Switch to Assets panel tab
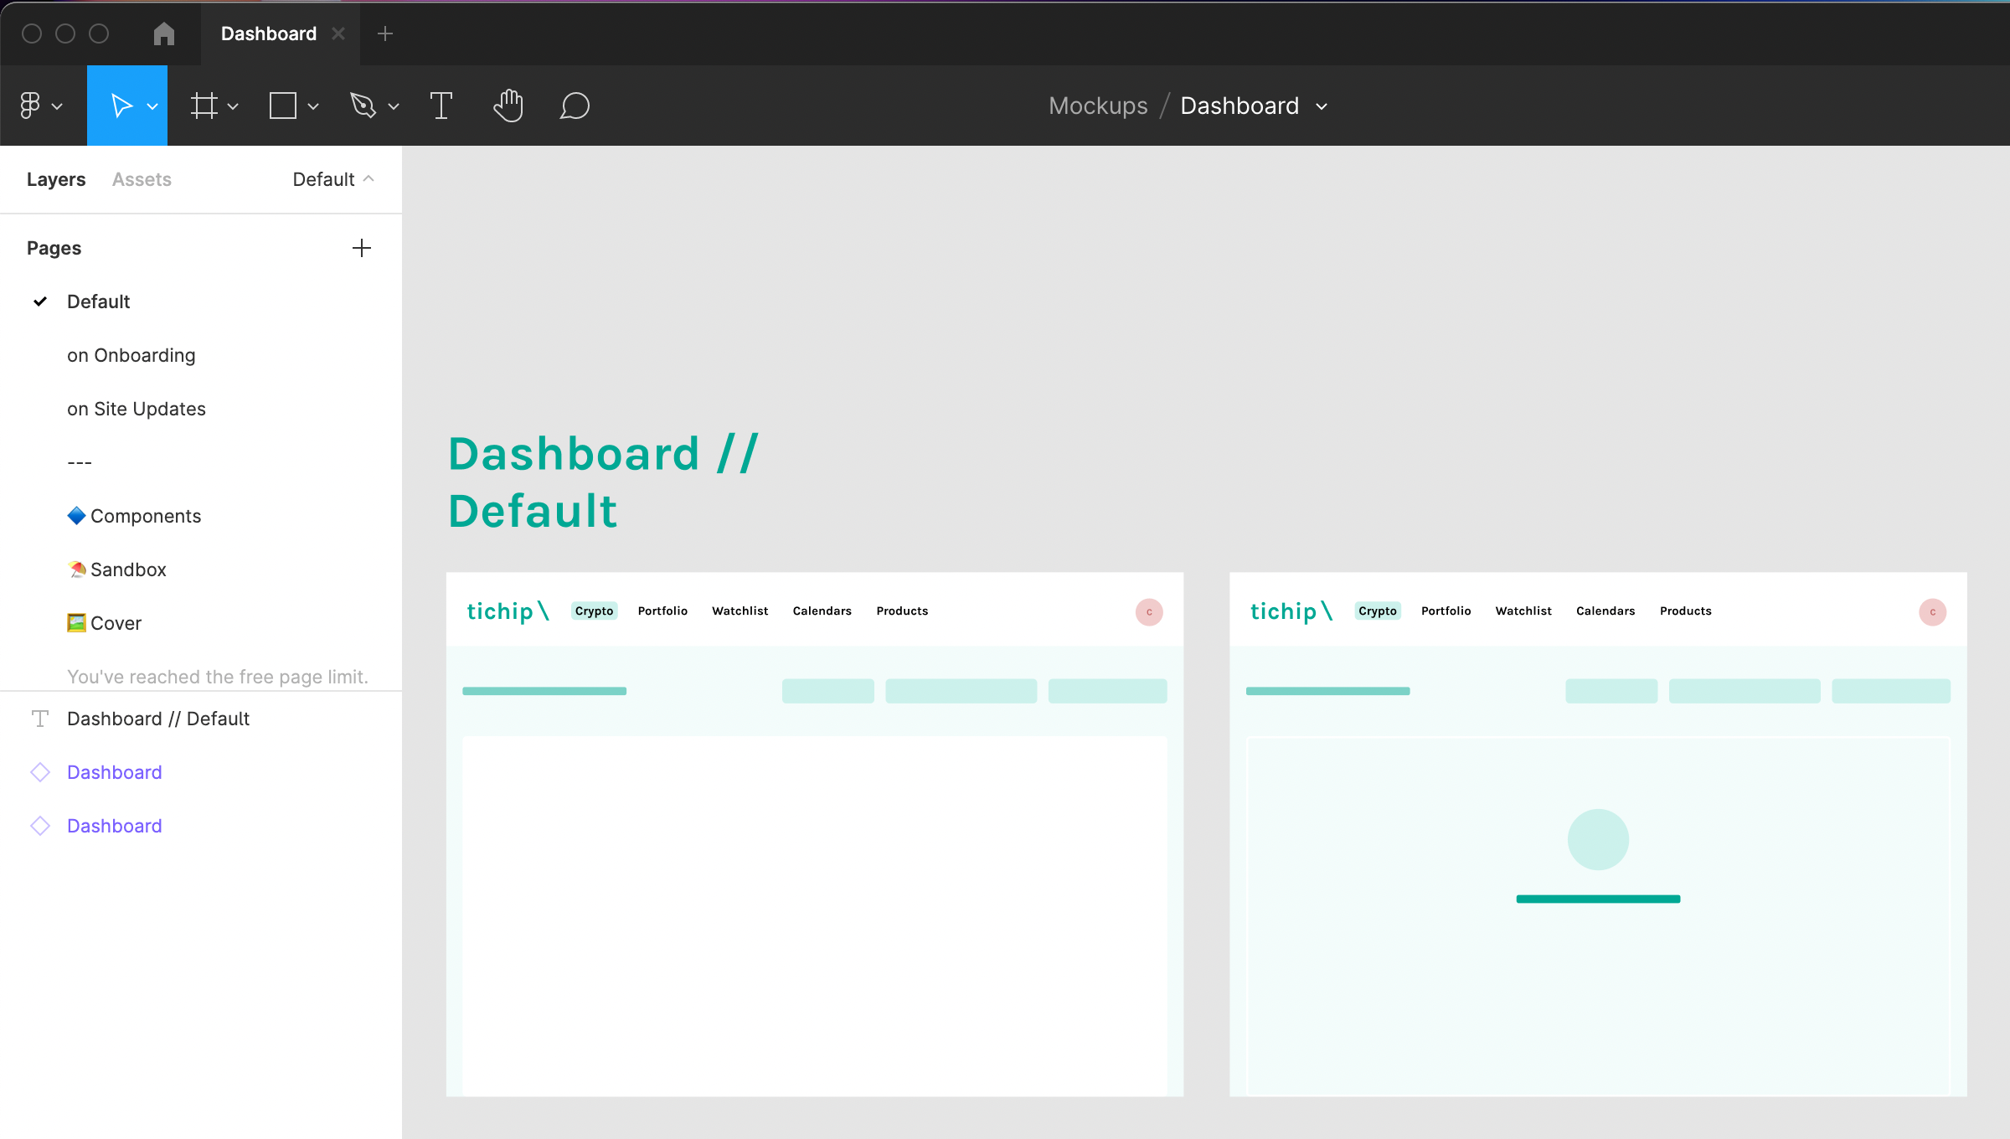 (x=141, y=178)
